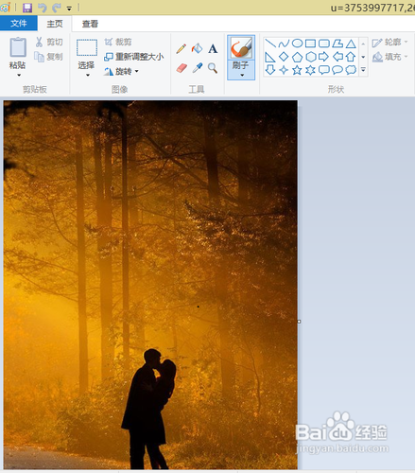Expand the full shapes gallery
The height and width of the screenshot is (473, 415).
[x=363, y=70]
